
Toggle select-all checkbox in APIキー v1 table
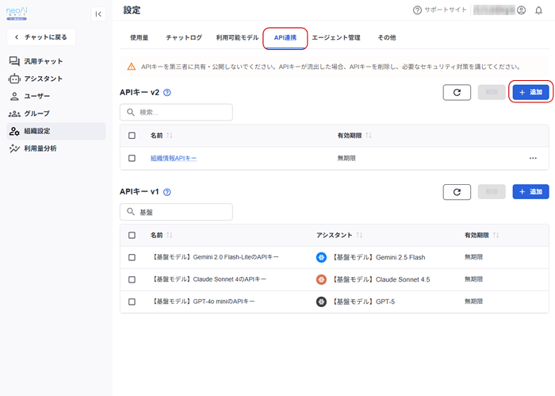(132, 235)
